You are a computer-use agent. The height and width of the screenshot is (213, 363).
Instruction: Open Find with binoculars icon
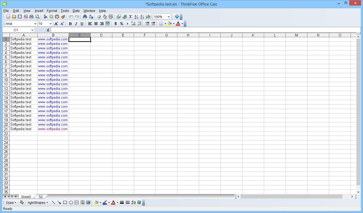pos(85,17)
